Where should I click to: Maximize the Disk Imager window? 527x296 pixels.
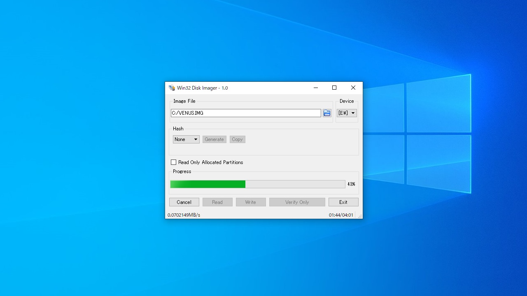coord(334,88)
